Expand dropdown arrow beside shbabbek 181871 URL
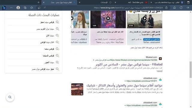192x108 pixels. coord(125,81)
